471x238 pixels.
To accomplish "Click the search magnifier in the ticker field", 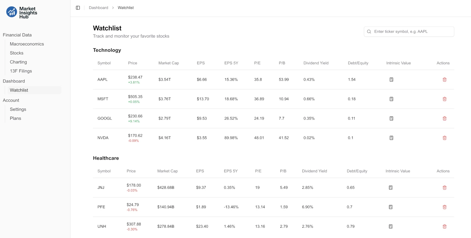I will tap(369, 31).
